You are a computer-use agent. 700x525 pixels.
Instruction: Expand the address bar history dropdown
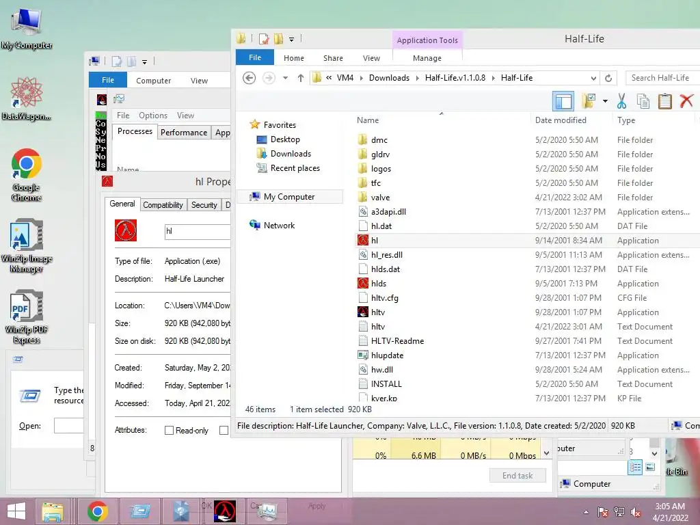pos(593,78)
